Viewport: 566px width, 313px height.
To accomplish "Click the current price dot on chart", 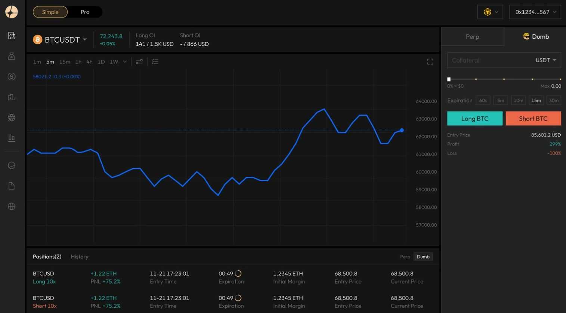I will point(402,130).
